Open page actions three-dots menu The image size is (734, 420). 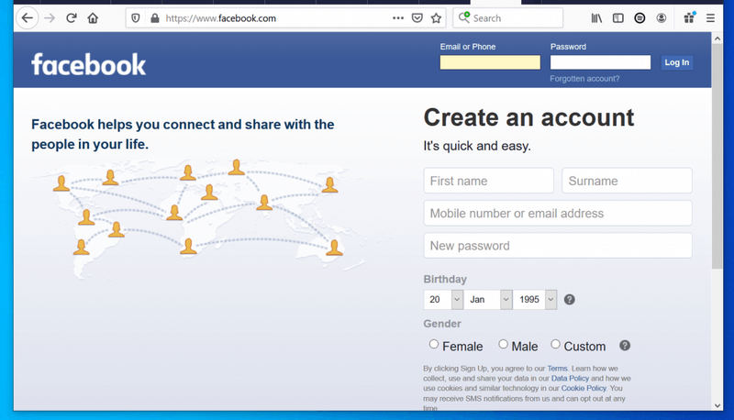[x=398, y=18]
